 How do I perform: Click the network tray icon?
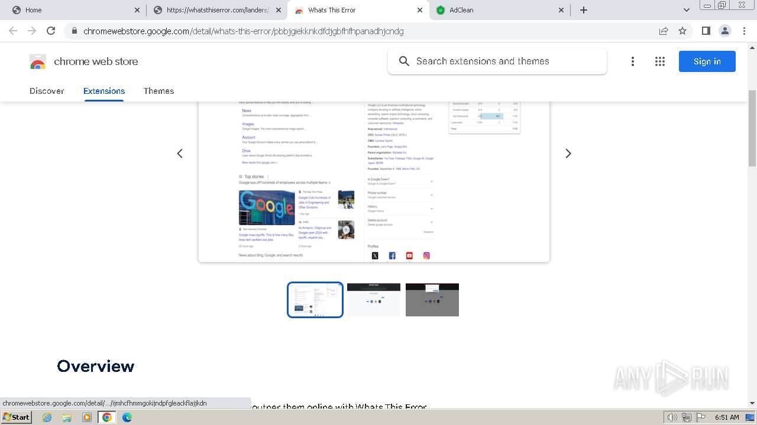687,417
